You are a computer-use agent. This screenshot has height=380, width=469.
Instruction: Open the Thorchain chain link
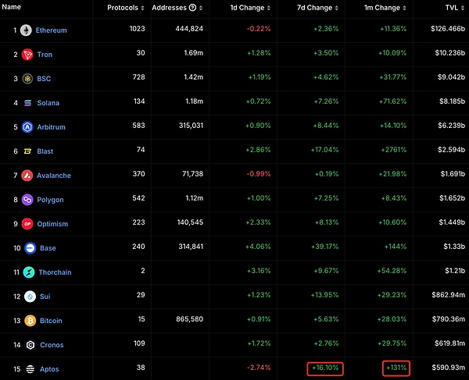(x=55, y=272)
